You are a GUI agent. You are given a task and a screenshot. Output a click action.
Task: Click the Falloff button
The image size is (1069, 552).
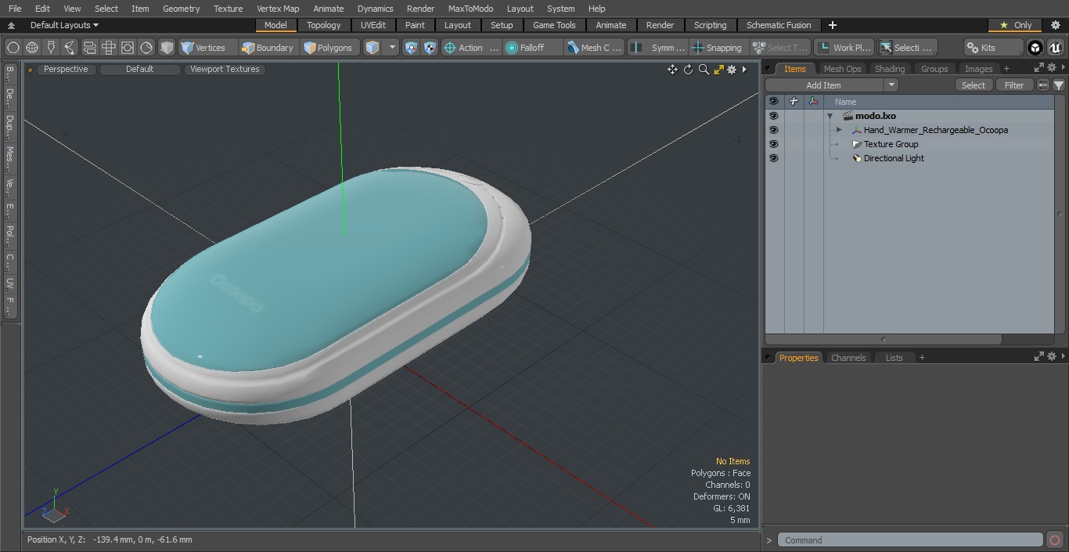(x=533, y=48)
